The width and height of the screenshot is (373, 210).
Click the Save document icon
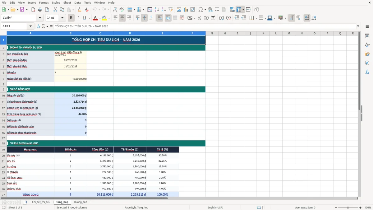click(x=22, y=10)
